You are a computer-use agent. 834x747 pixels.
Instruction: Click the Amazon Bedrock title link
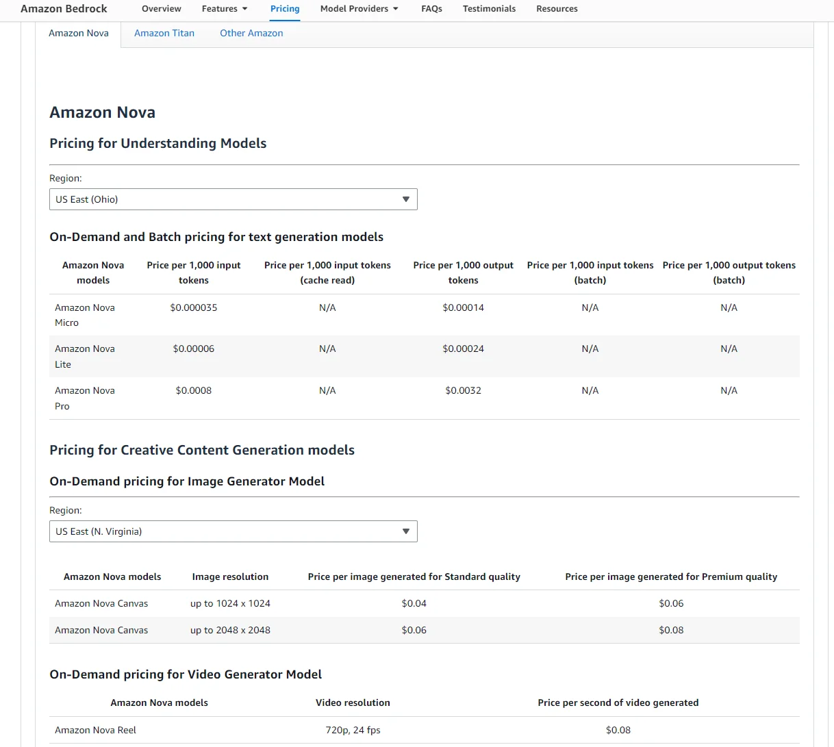click(x=64, y=9)
